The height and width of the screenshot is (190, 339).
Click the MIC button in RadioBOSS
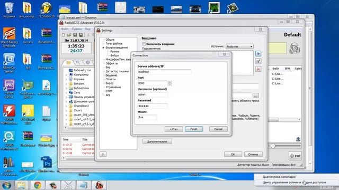pyautogui.click(x=295, y=156)
